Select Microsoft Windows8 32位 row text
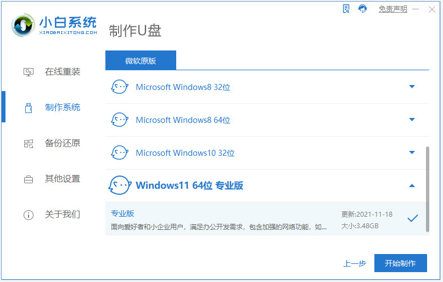This screenshot has width=443, height=282. click(183, 87)
